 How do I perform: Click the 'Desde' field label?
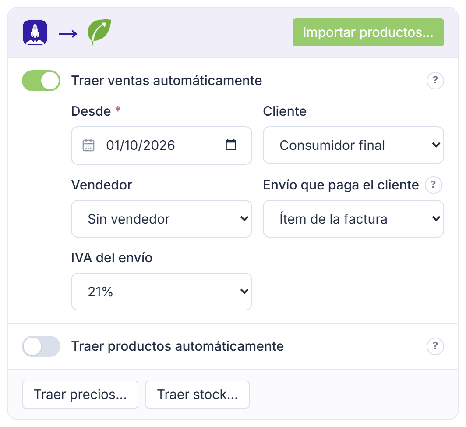[91, 111]
